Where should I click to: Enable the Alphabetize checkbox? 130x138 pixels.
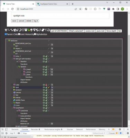click(x=35, y=34)
